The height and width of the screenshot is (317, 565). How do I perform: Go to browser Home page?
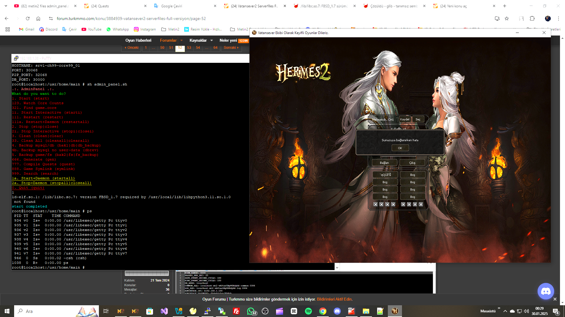pos(38,18)
